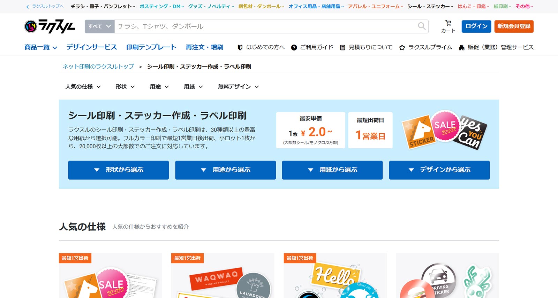Open アパレル・ユニフォーム top menu
Image resolution: width=558 pixels, height=298 pixels.
[x=376, y=6]
